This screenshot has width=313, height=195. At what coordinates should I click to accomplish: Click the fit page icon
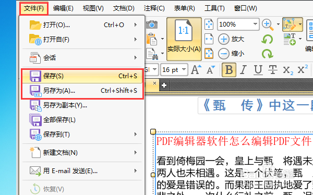pyautogui.click(x=209, y=25)
